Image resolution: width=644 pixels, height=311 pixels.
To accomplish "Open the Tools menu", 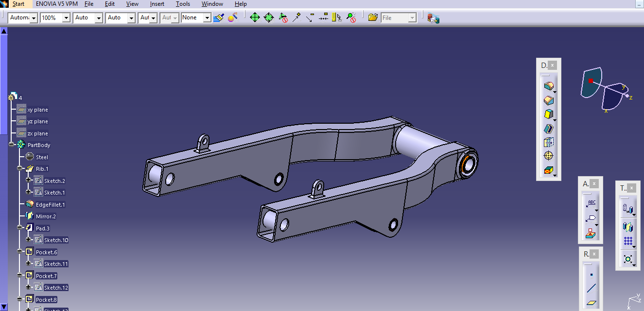I will 183,4.
